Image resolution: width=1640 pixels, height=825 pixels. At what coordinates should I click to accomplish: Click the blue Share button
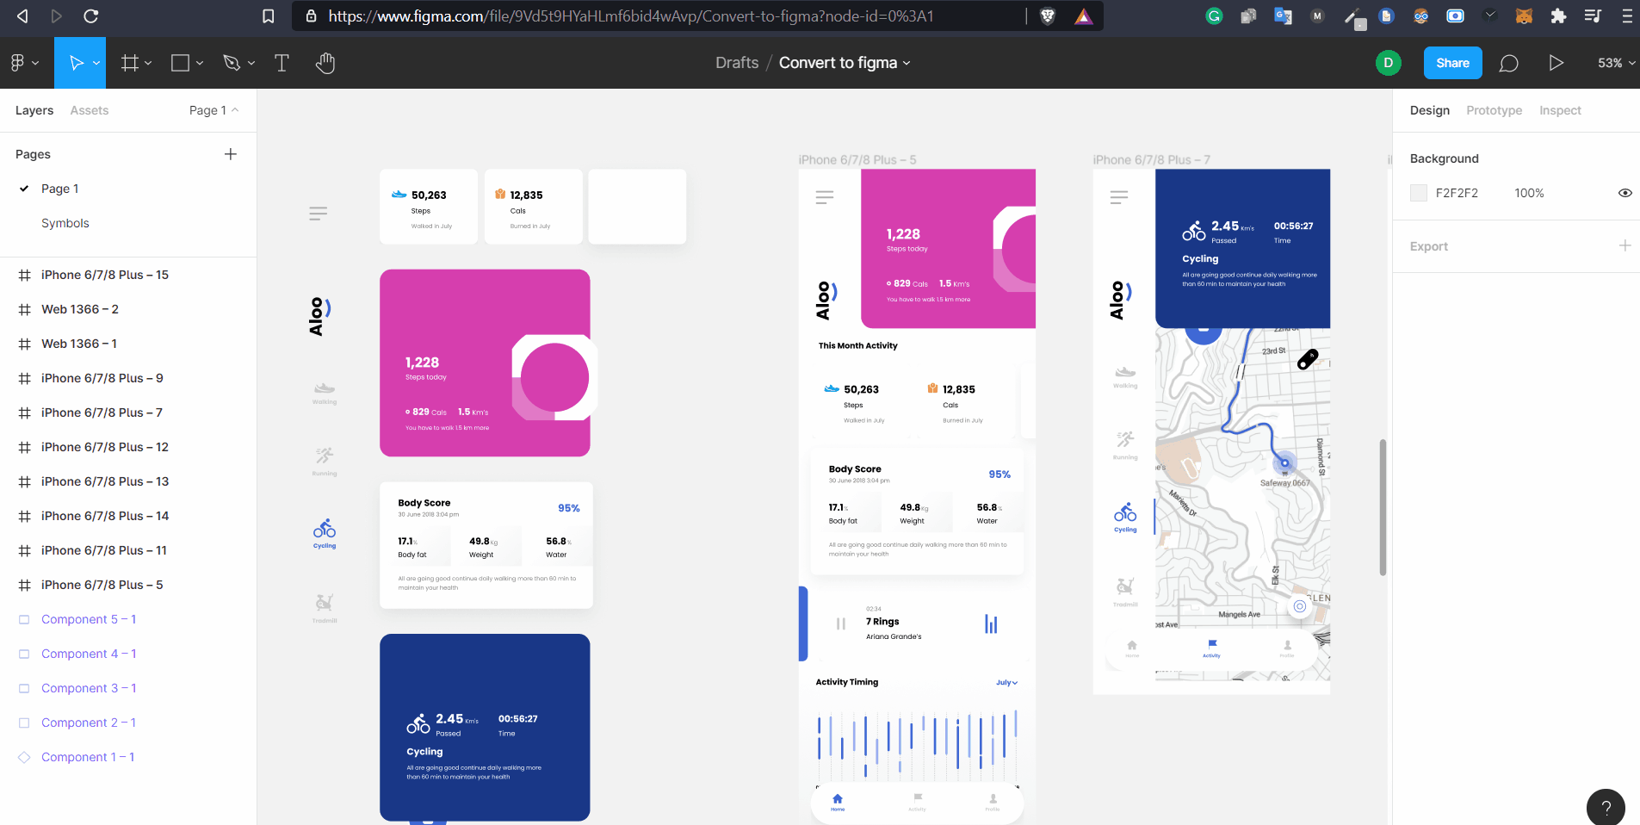pos(1452,63)
